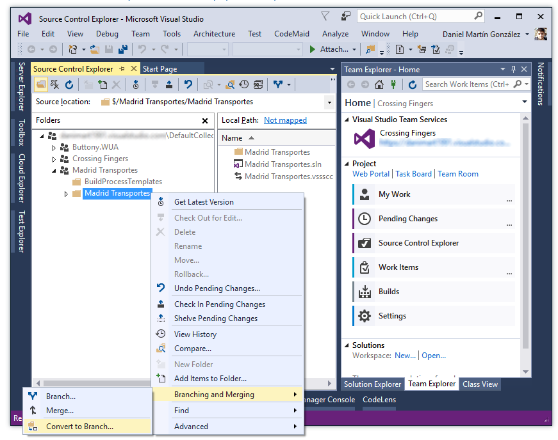Image resolution: width=558 pixels, height=440 pixels.
Task: Click Search Work Items field
Action: coord(476,84)
